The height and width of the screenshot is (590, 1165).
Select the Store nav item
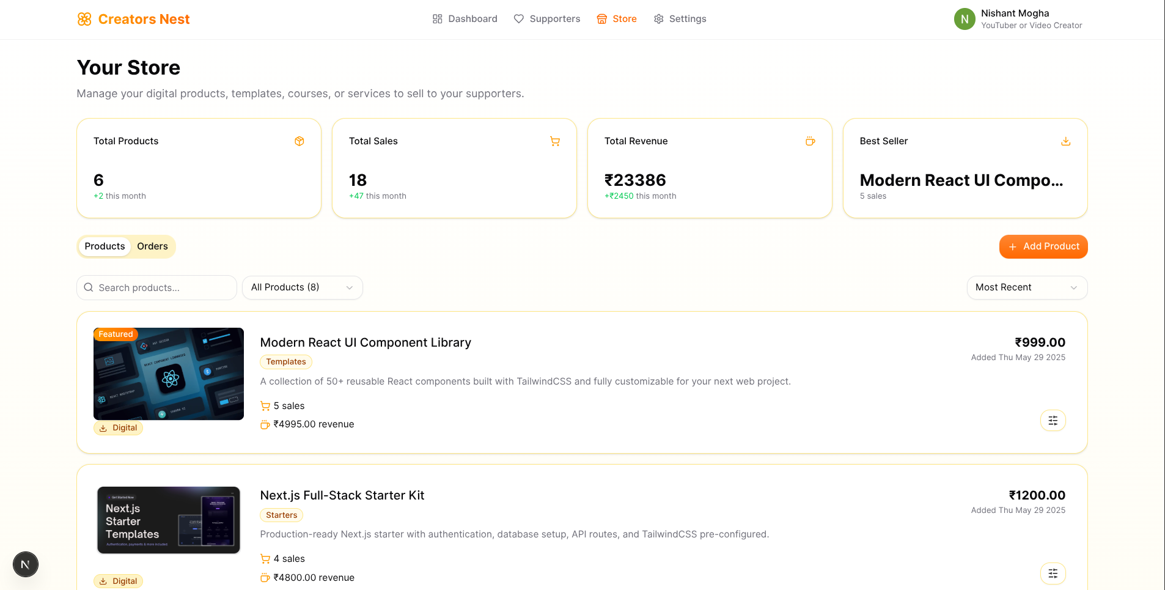[x=616, y=19]
